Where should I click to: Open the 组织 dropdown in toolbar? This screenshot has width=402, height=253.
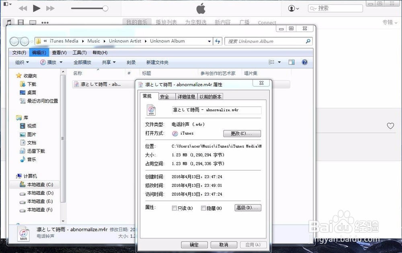click(22, 63)
